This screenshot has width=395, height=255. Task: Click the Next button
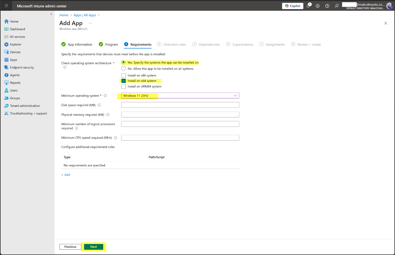pyautogui.click(x=94, y=247)
